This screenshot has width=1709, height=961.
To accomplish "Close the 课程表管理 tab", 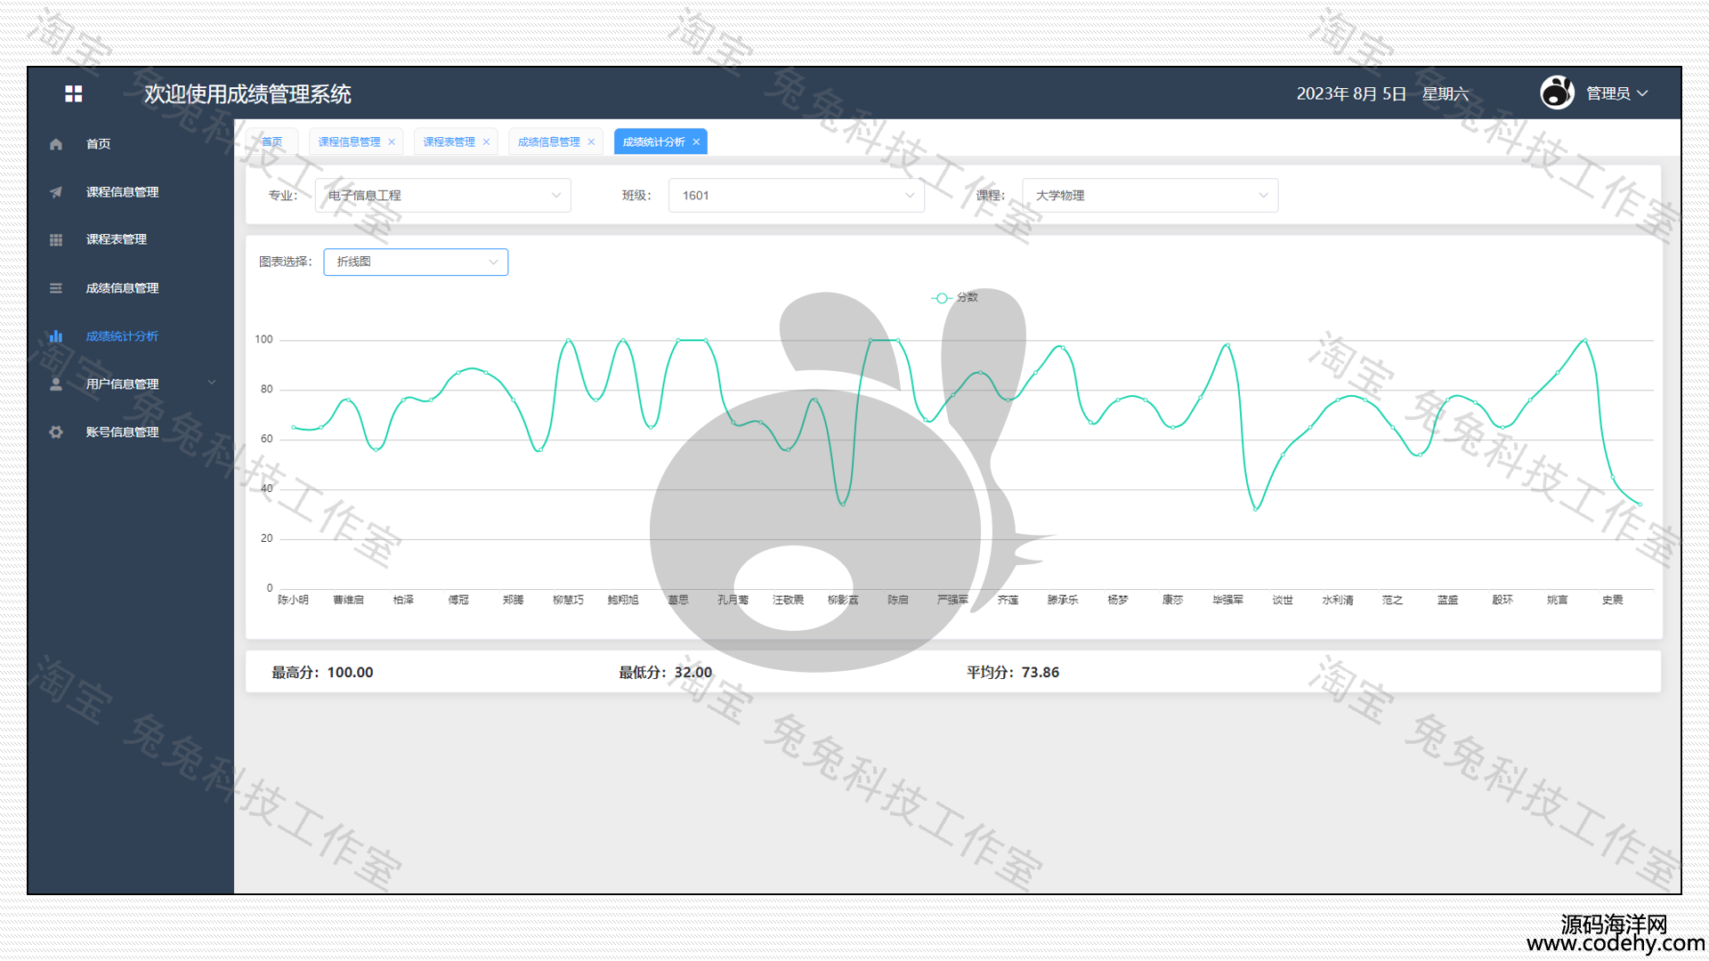I will click(x=486, y=142).
